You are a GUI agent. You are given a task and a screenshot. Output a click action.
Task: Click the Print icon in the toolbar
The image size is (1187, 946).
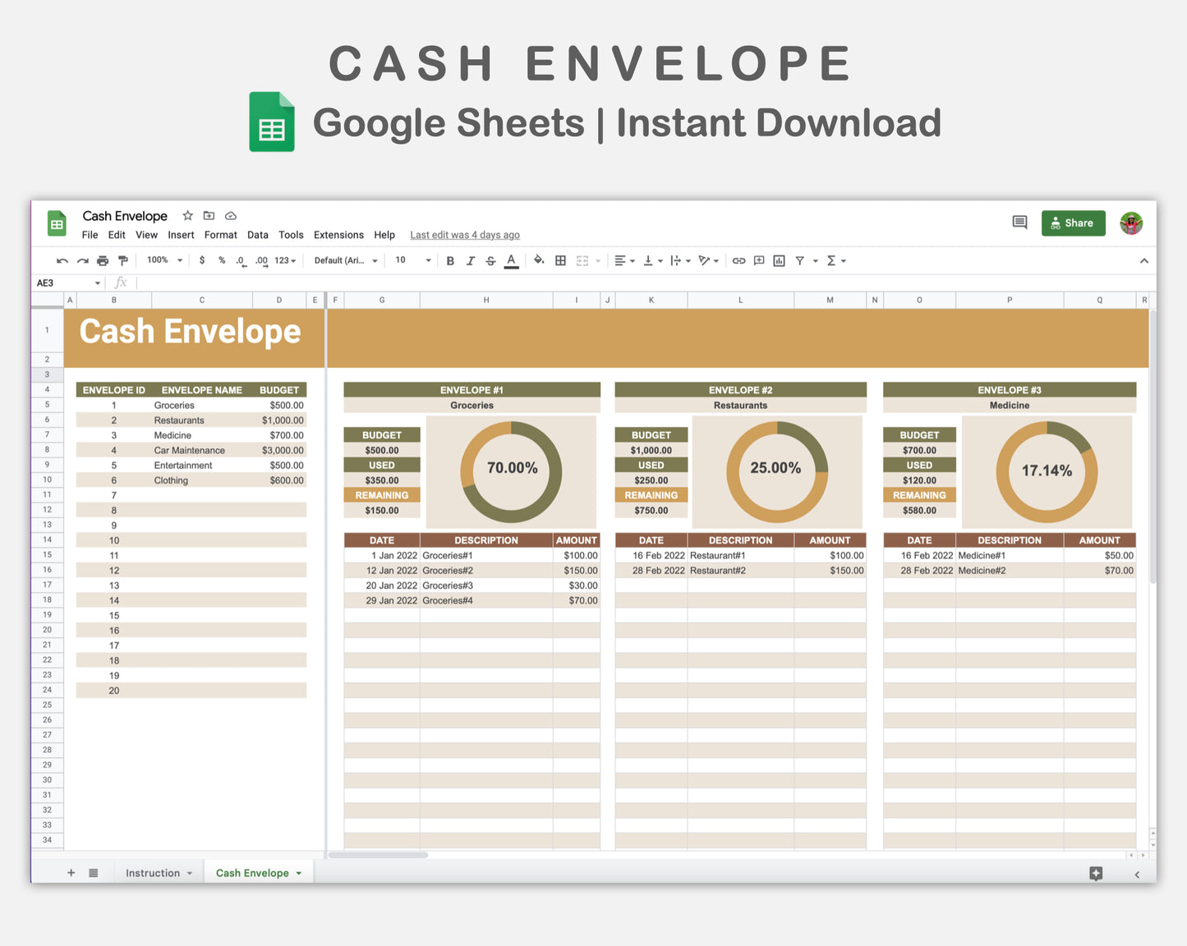click(102, 260)
